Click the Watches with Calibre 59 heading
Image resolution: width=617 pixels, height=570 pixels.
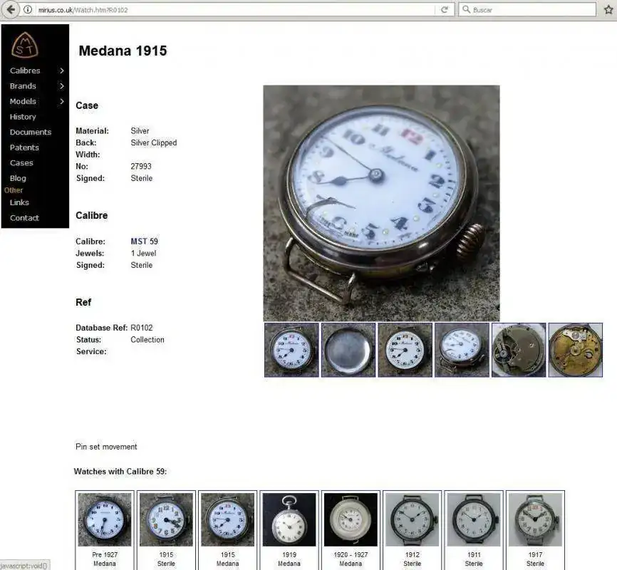[120, 471]
